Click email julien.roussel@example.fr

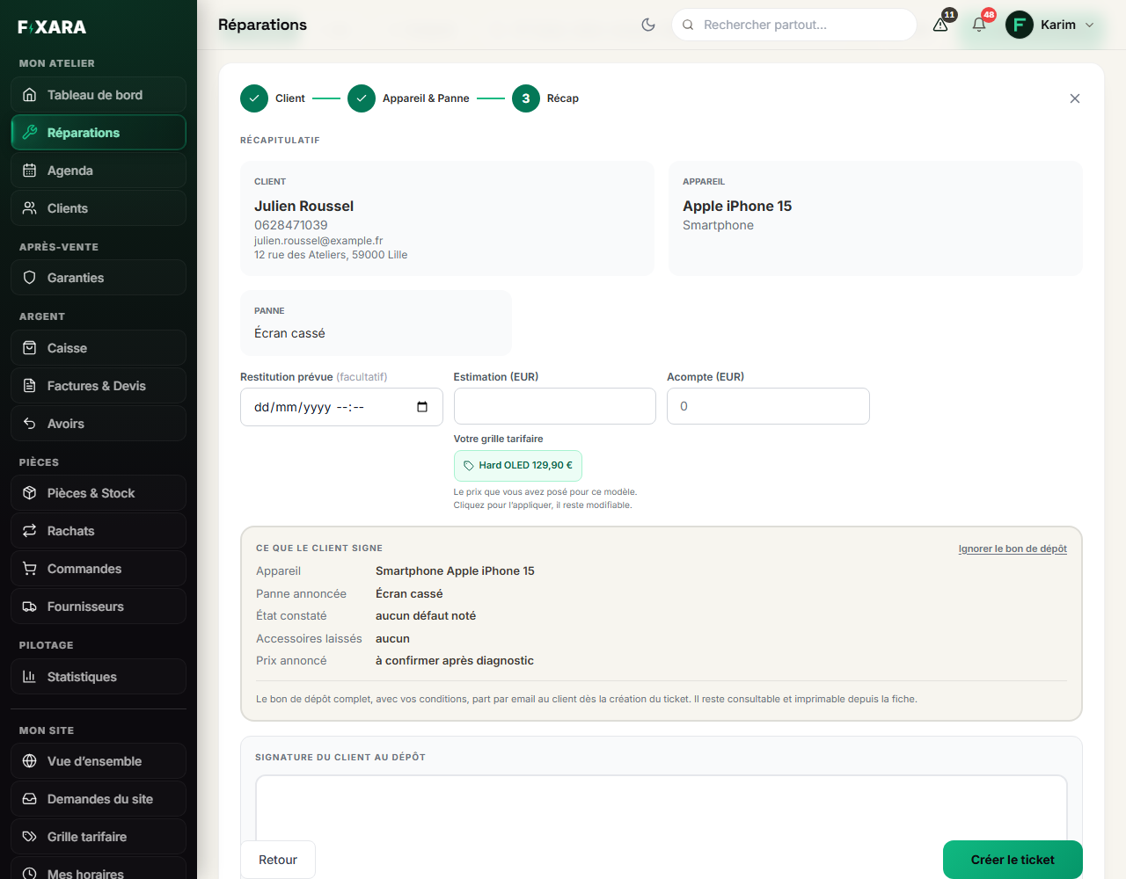318,241
